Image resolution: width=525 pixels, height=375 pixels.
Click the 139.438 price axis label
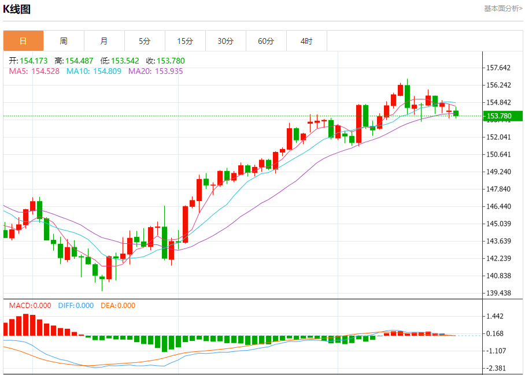[x=498, y=293]
